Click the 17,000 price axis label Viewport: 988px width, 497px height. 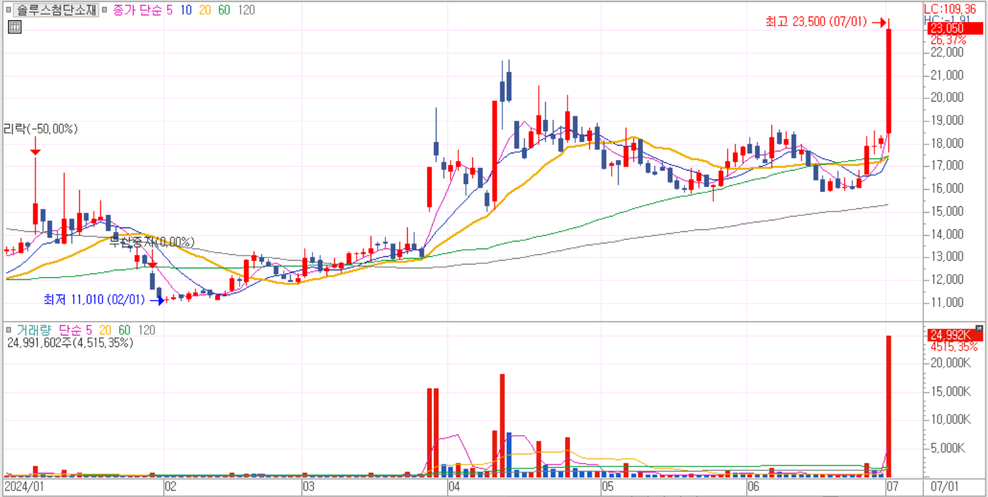coord(948,166)
